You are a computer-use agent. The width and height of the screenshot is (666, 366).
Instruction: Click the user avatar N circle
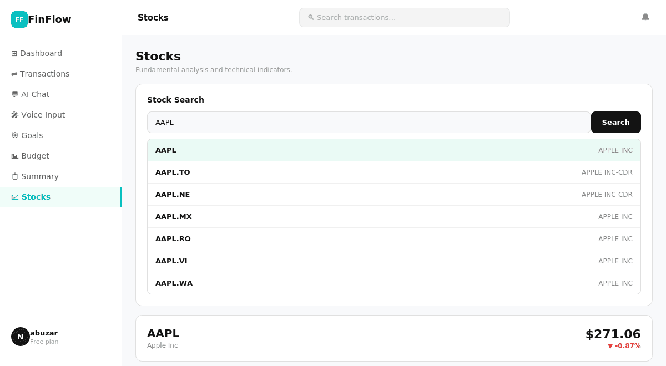point(21,337)
